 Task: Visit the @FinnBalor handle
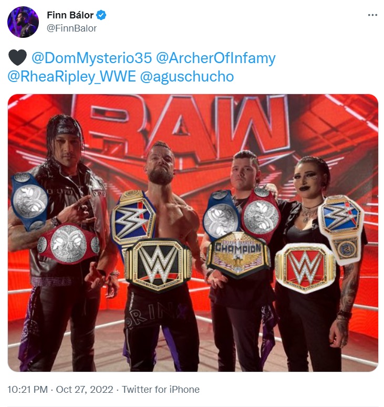click(x=71, y=28)
